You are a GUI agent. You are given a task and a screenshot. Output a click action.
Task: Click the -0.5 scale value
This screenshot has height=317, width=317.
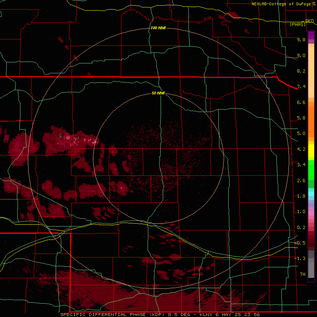tap(300, 243)
